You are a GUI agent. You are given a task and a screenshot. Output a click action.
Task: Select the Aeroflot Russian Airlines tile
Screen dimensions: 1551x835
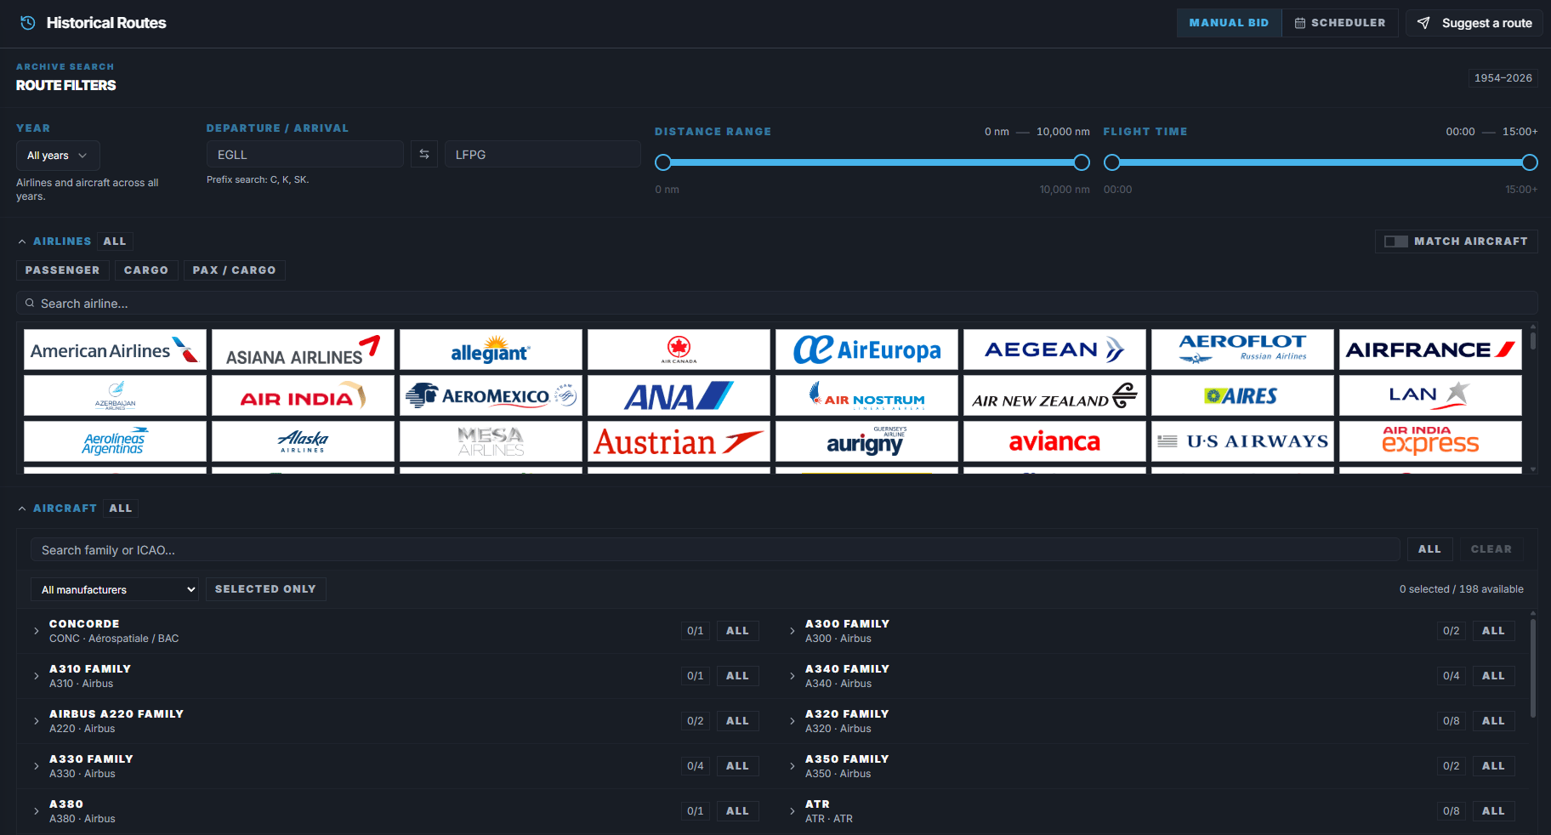point(1243,349)
